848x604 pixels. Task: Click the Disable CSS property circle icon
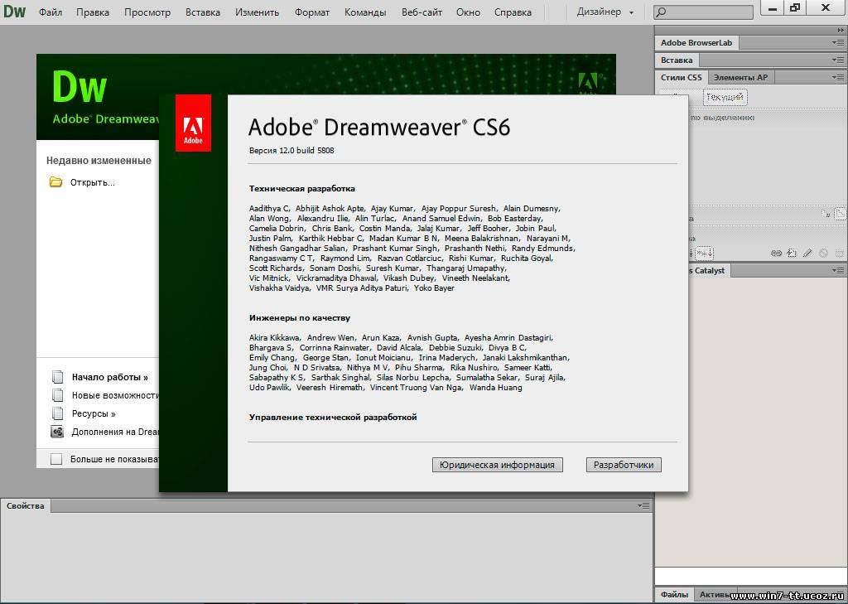823,253
